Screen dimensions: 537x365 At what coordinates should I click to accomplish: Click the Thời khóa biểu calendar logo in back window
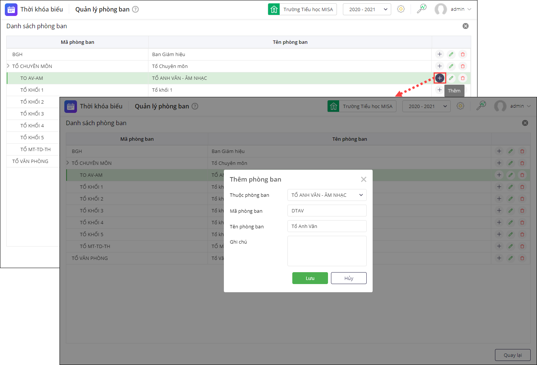(x=11, y=9)
